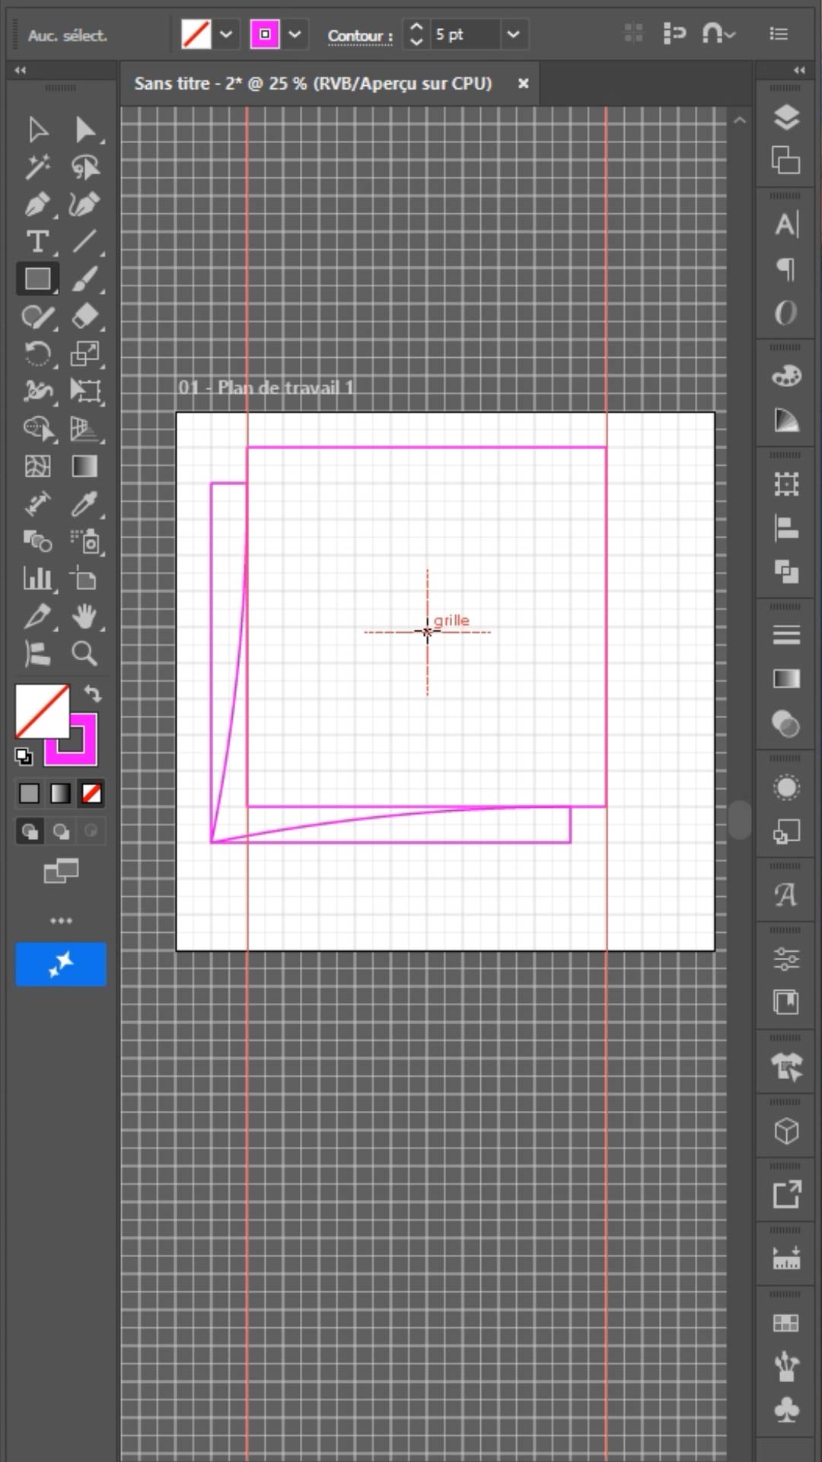Viewport: 822px width, 1462px height.
Task: Open the Align panel icon
Action: click(x=786, y=528)
